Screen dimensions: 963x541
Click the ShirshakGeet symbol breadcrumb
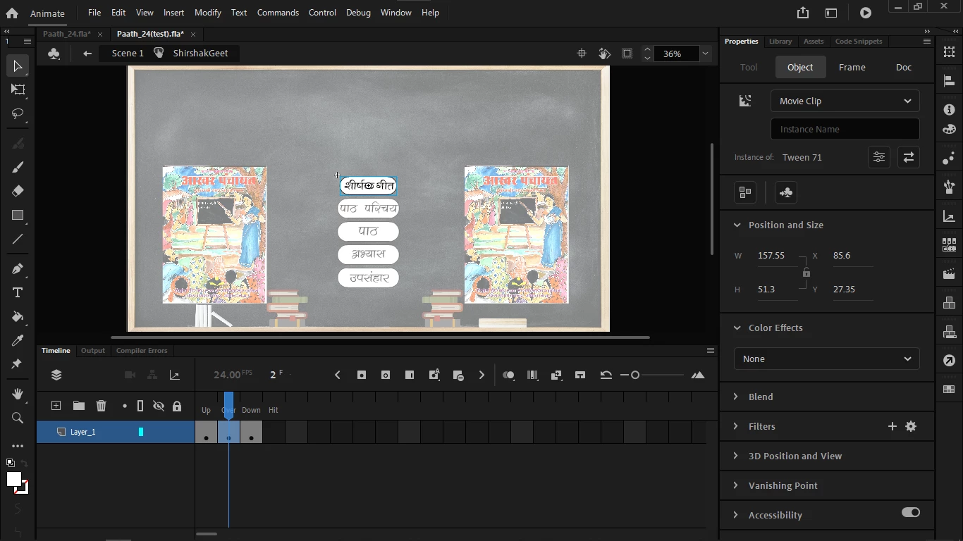click(x=200, y=54)
